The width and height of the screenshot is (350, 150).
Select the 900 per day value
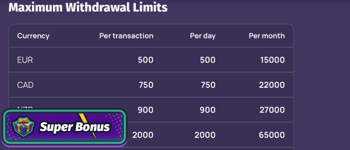[x=208, y=110]
